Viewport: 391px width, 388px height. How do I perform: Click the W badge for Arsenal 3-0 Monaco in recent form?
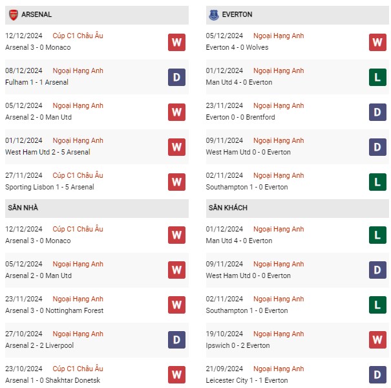tap(176, 42)
